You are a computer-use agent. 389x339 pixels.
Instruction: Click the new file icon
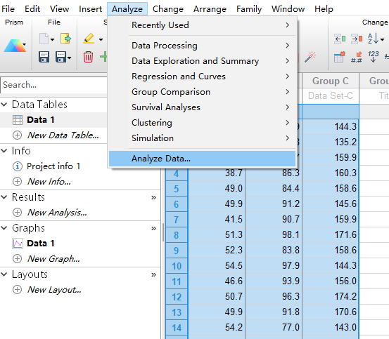coord(44,39)
